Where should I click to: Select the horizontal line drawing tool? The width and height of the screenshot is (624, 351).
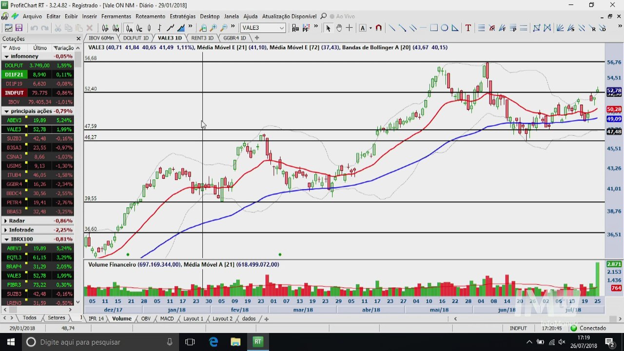[423, 28]
